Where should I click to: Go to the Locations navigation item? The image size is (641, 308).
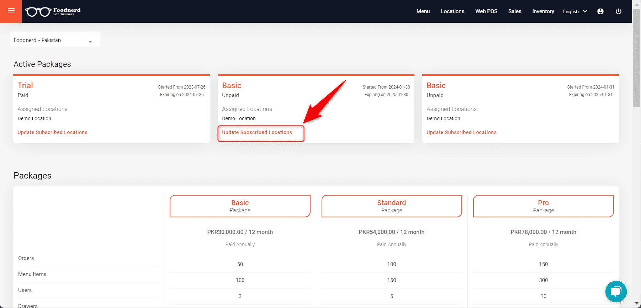tap(452, 11)
